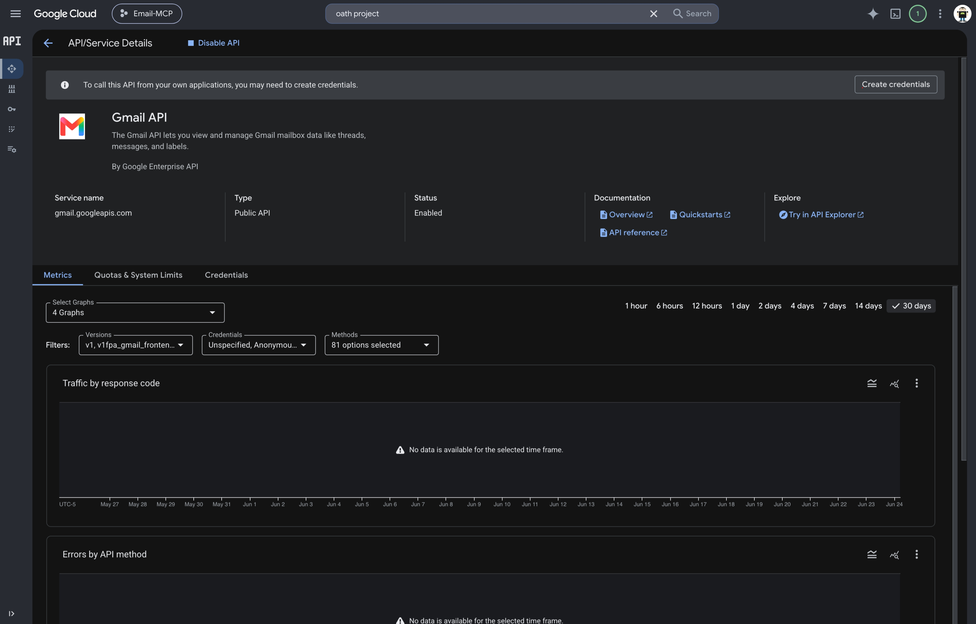Select the 6 hours time range
The width and height of the screenshot is (976, 624).
pos(670,306)
